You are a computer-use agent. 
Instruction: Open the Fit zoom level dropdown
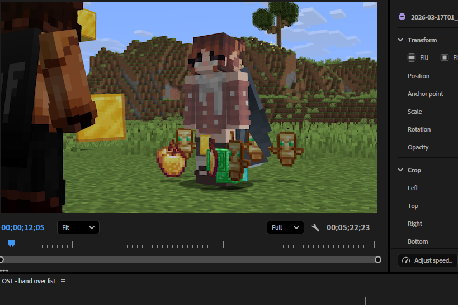pos(78,227)
